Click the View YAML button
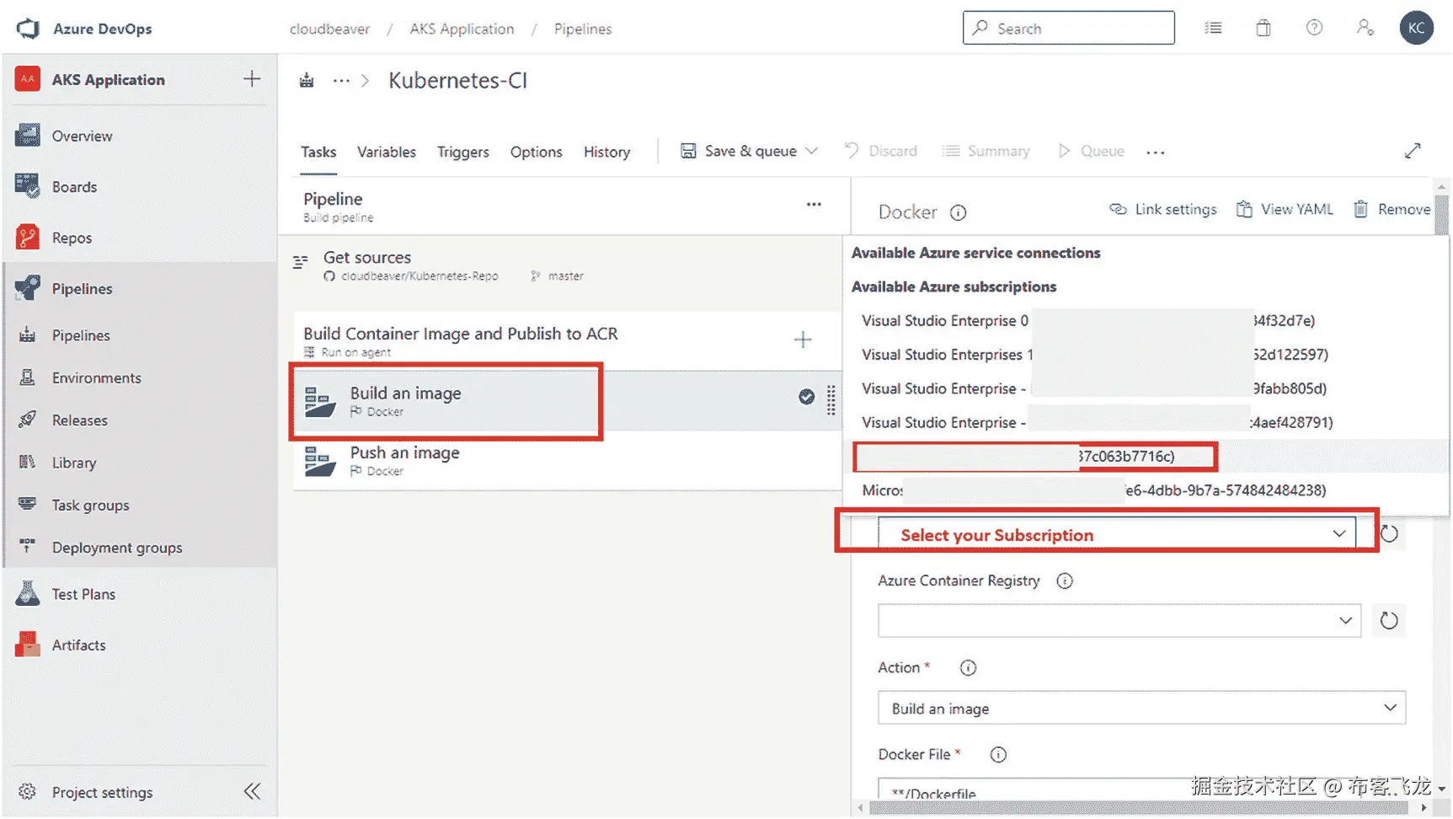The height and width of the screenshot is (819, 1453). 1285,209
